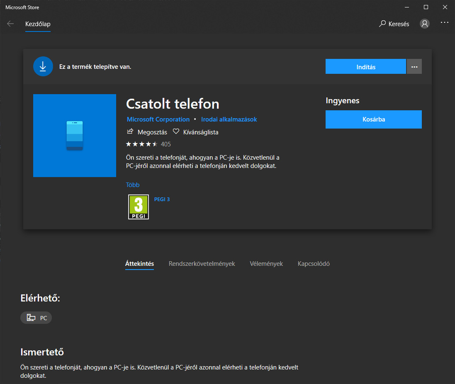Image resolution: width=455 pixels, height=384 pixels.
Task: Click the Elérhető: heading
Action: [40, 298]
